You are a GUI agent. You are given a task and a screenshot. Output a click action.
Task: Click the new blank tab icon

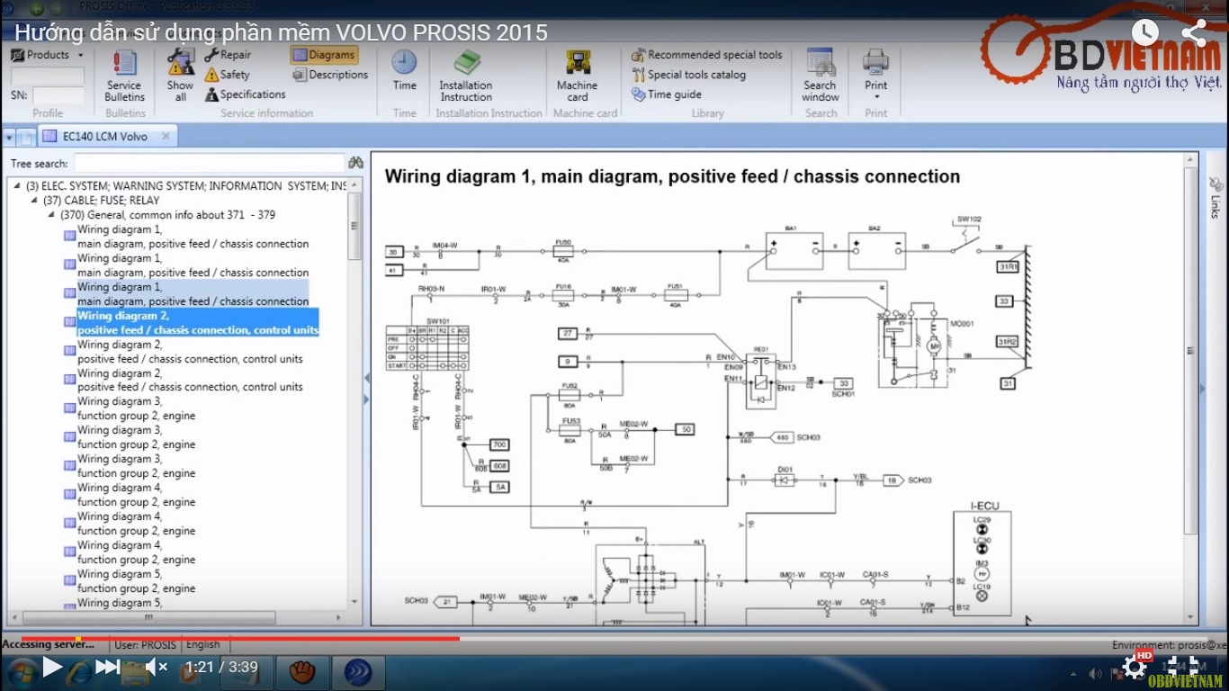point(27,138)
